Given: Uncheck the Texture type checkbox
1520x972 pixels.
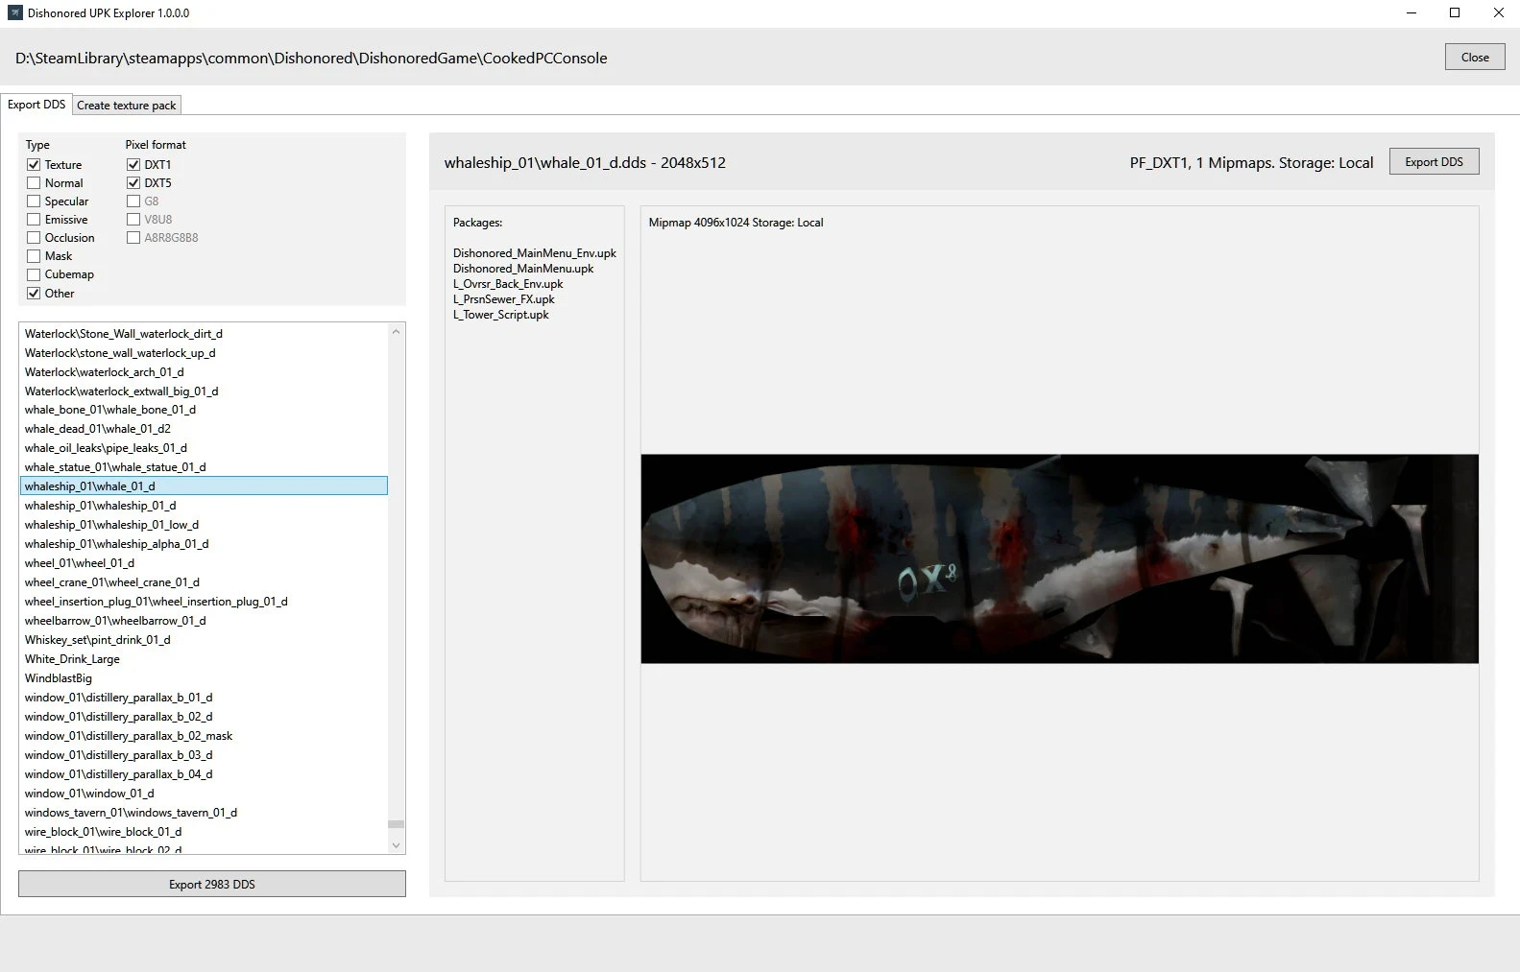Looking at the screenshot, I should (x=35, y=165).
